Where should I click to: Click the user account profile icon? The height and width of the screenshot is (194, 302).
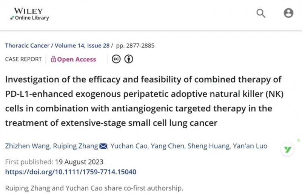[x=288, y=14]
